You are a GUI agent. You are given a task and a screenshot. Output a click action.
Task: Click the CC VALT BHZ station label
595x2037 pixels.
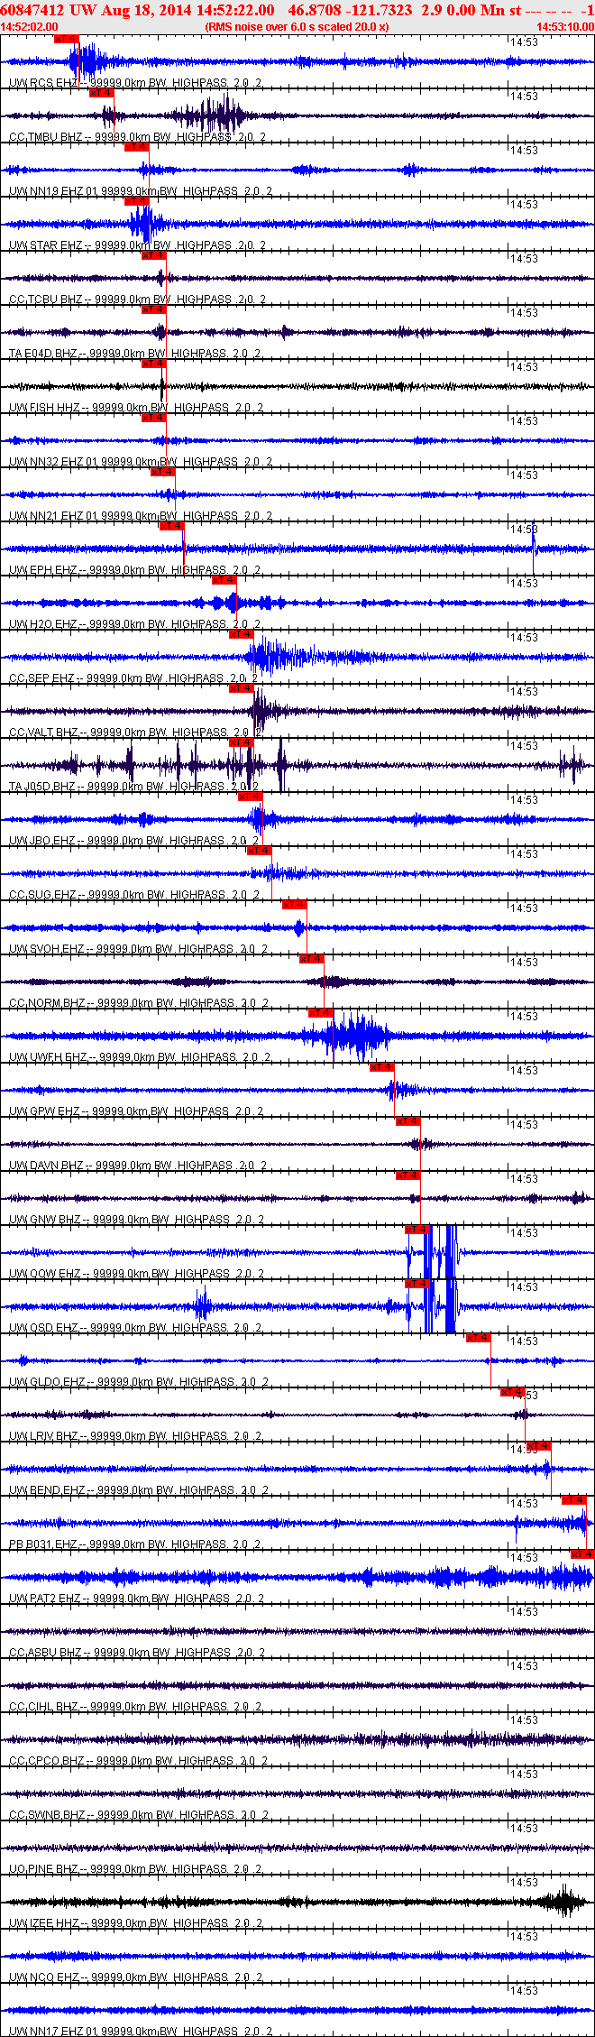click(43, 733)
